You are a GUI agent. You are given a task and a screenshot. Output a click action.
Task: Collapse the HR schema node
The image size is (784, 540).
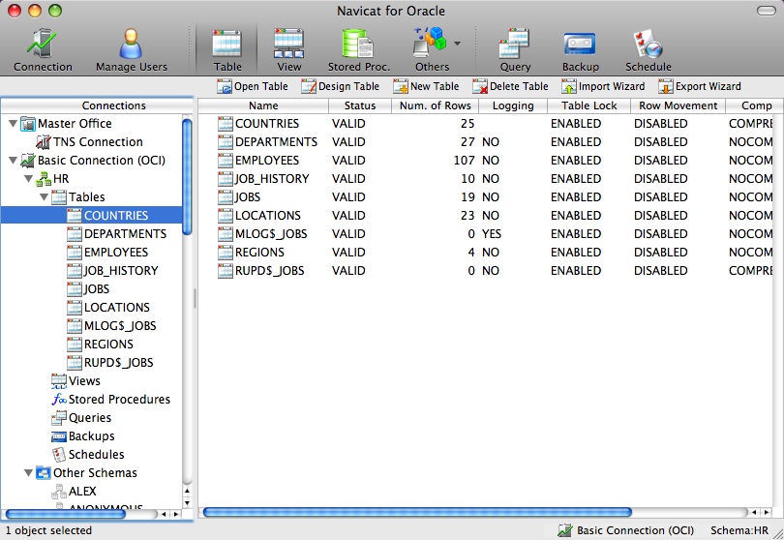click(x=28, y=178)
